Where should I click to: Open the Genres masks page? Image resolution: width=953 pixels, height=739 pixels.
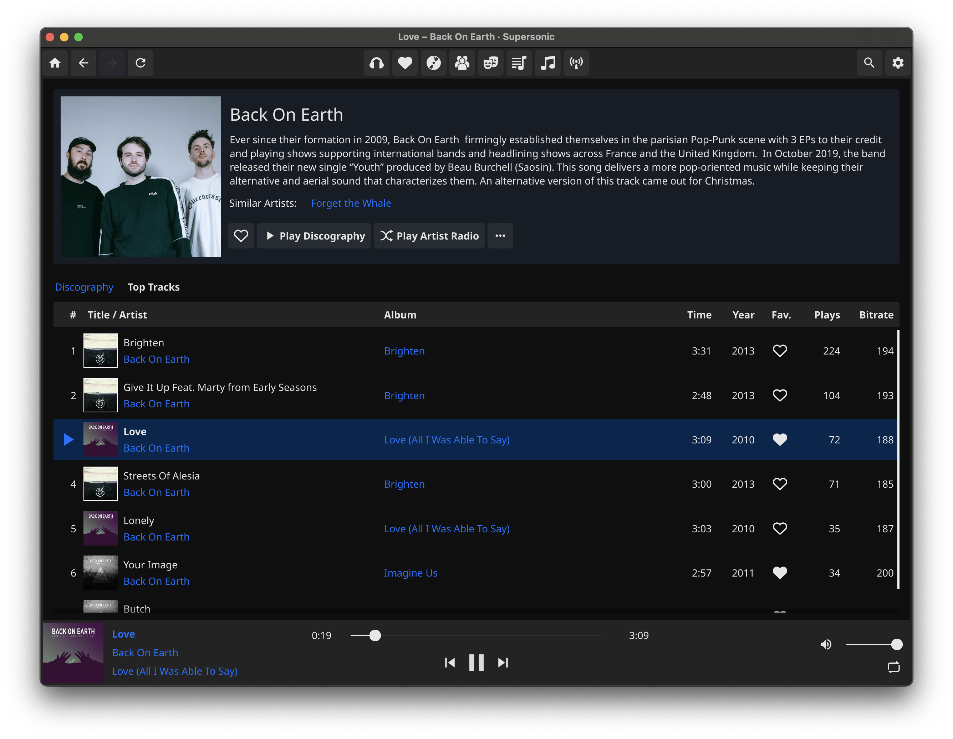(490, 63)
